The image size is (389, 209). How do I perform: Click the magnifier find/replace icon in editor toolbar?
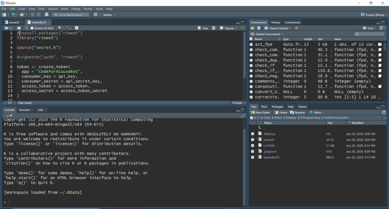click(x=59, y=28)
